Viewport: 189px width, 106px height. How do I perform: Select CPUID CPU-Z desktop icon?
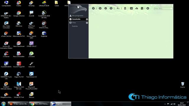tap(31, 44)
